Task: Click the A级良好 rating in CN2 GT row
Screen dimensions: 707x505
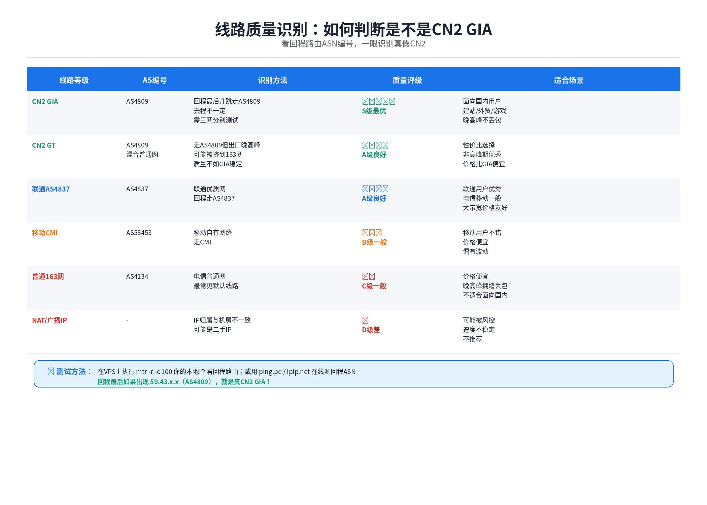Action: tap(374, 155)
